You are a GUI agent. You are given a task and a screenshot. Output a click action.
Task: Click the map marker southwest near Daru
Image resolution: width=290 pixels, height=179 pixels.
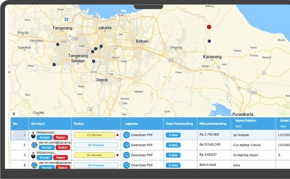[x=54, y=64]
